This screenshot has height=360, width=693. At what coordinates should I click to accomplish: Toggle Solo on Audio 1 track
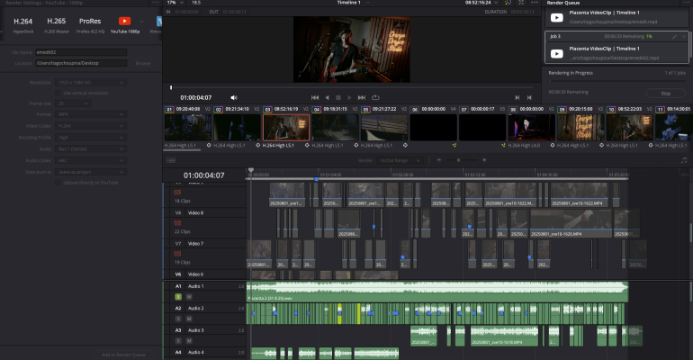coord(178,297)
